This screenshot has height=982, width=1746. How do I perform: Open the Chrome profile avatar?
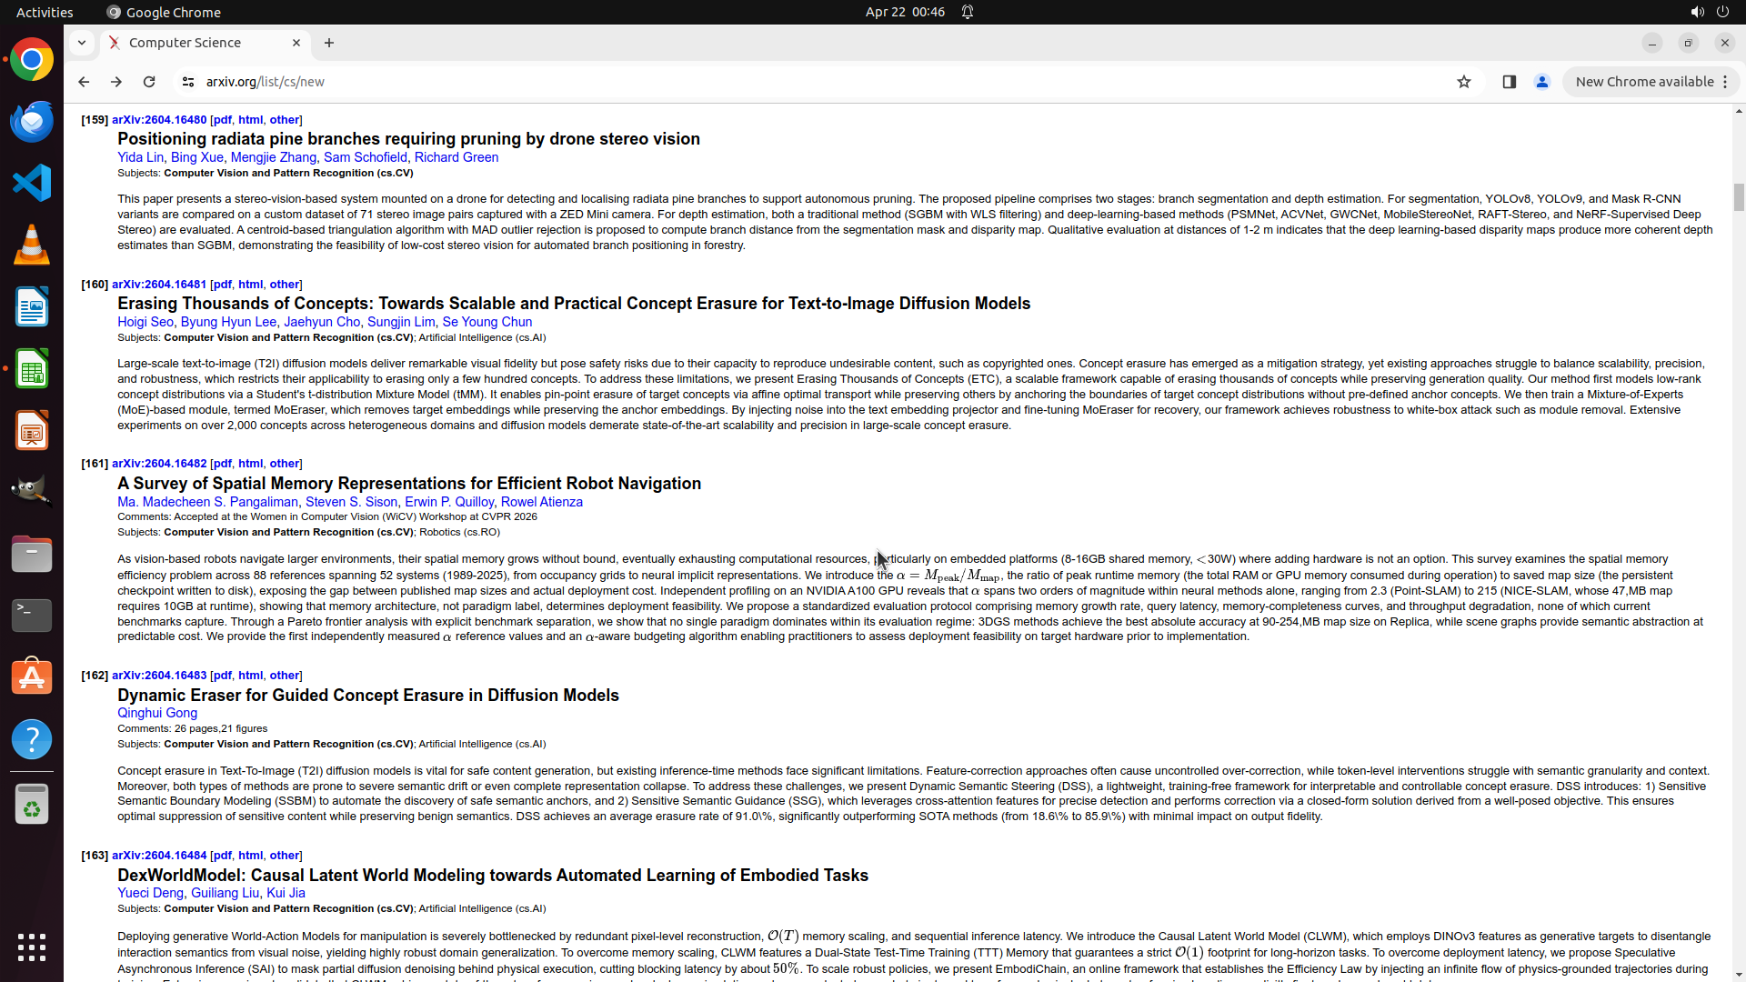point(1541,82)
